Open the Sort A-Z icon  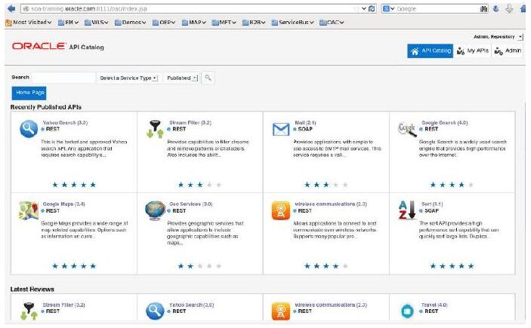tap(407, 210)
